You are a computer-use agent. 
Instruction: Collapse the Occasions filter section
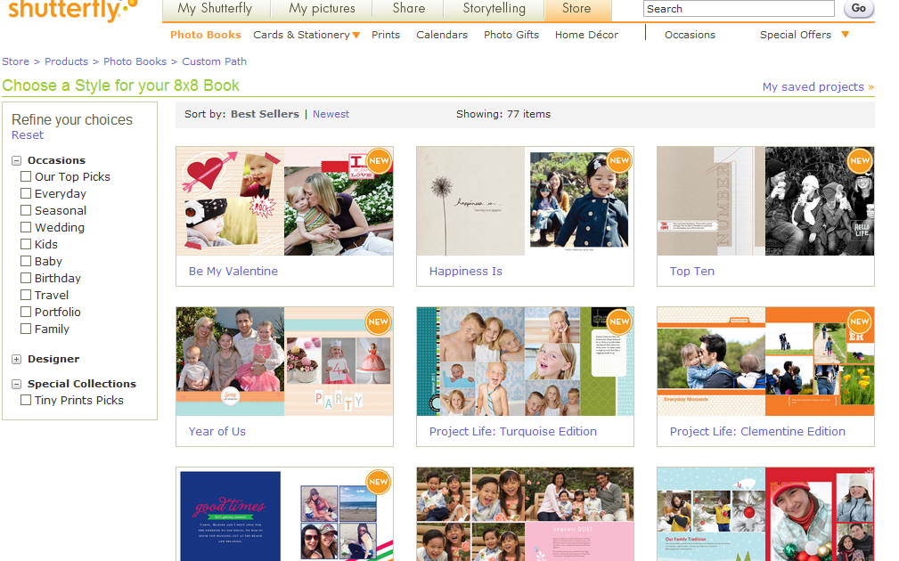coord(16,160)
